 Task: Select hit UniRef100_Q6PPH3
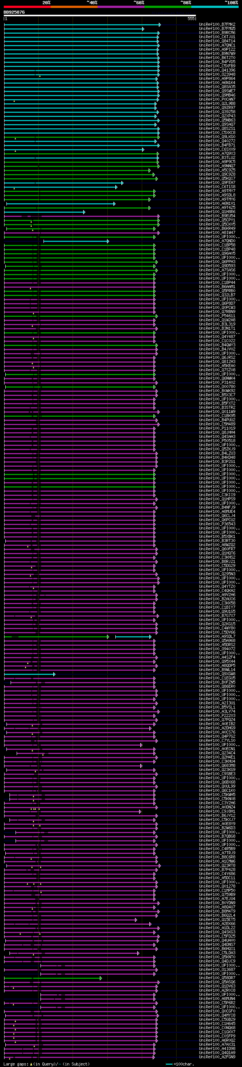click(x=217, y=262)
